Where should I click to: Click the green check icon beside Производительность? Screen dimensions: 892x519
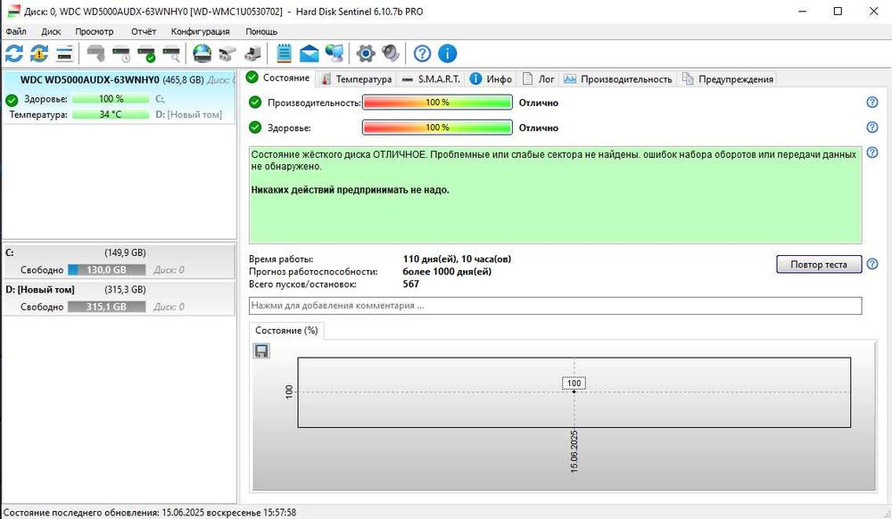pos(255,103)
